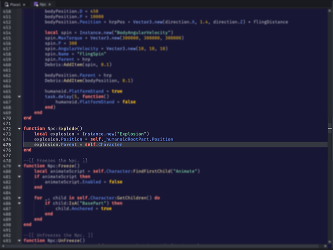Click 'new' on line 473
The height and width of the screenshot is (250, 333).
click(110, 134)
